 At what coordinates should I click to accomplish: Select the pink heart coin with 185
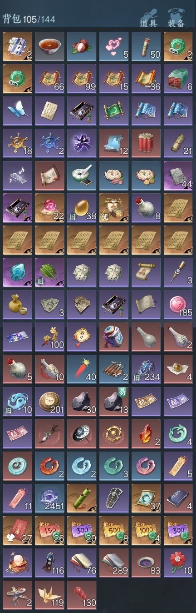point(178,305)
